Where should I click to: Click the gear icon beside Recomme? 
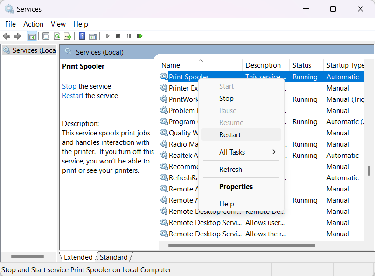pyautogui.click(x=164, y=166)
